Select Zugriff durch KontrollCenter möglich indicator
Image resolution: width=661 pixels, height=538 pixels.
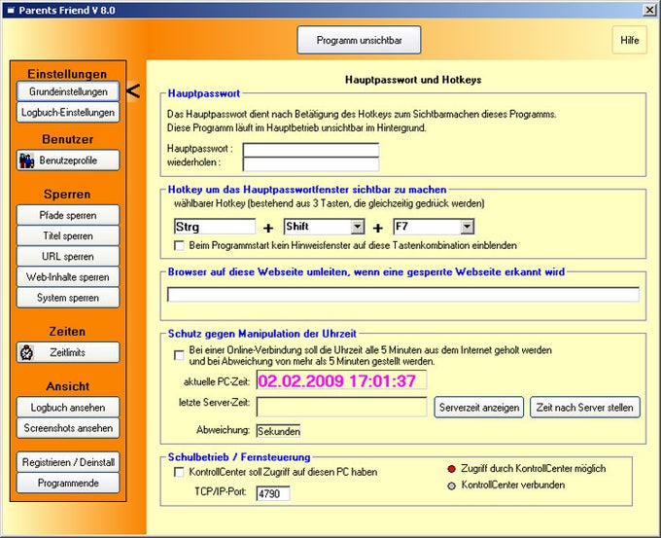coord(451,469)
